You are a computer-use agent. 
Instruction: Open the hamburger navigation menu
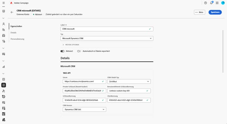(x=4, y=3)
